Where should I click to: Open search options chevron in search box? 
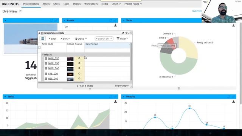point(96,39)
